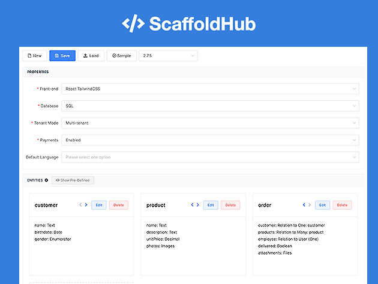Click the ScaffoldHub code-bracket logo icon
Image resolution: width=378 pixels, height=284 pixels.
(133, 23)
